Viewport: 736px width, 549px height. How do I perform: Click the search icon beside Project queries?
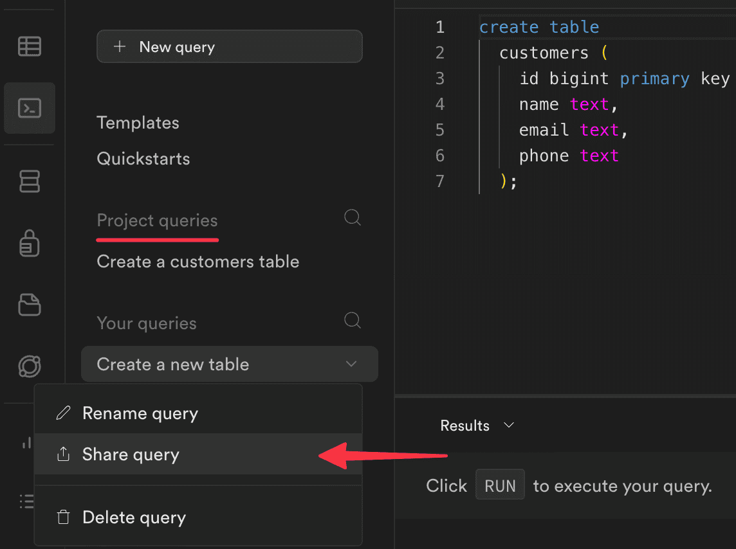tap(353, 218)
